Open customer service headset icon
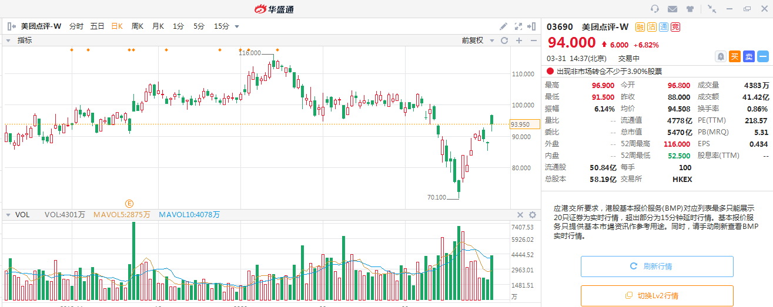773x307 pixels. point(655,9)
